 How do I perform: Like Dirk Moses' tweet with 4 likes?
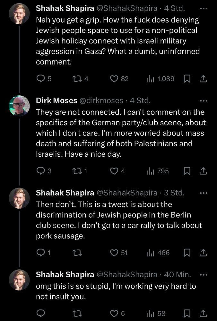click(x=114, y=171)
